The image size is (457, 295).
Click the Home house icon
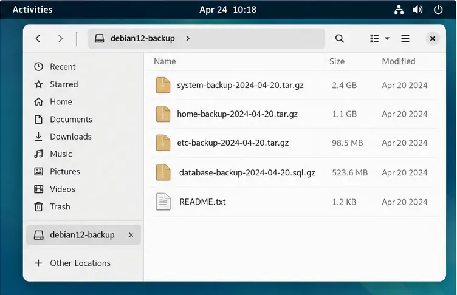click(38, 101)
